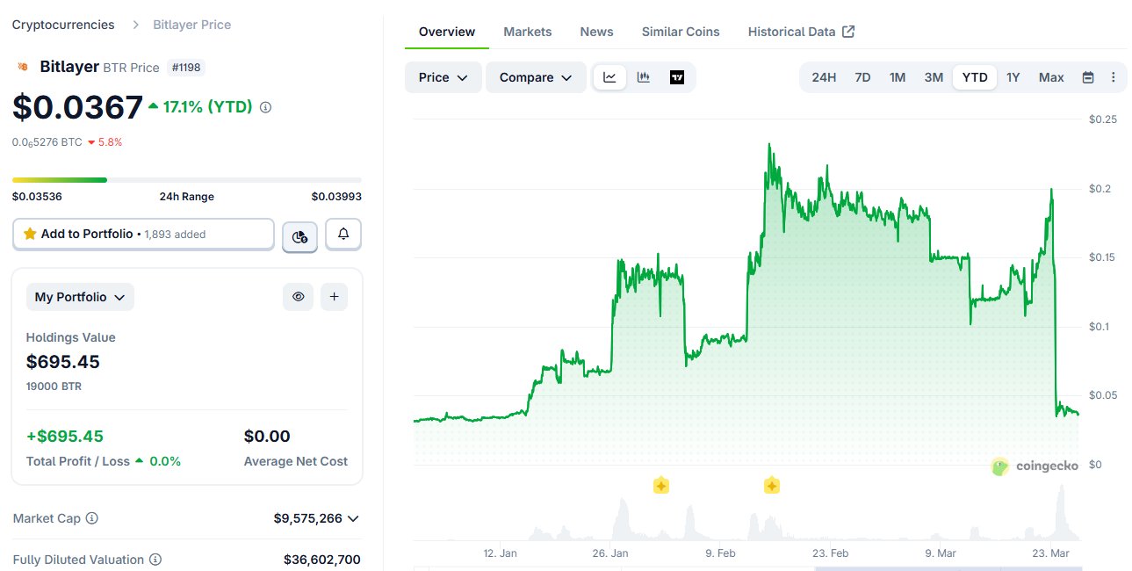Open the Compare dropdown
This screenshot has height=571, width=1132.
click(x=535, y=77)
